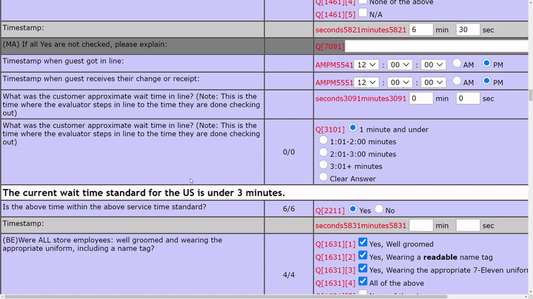Open seconds dropdown for AMPM5551 timestamp

click(x=433, y=82)
